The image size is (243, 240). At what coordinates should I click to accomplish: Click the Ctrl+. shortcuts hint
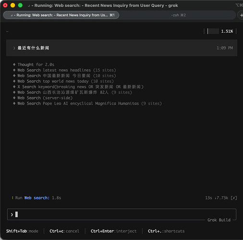(x=166, y=231)
